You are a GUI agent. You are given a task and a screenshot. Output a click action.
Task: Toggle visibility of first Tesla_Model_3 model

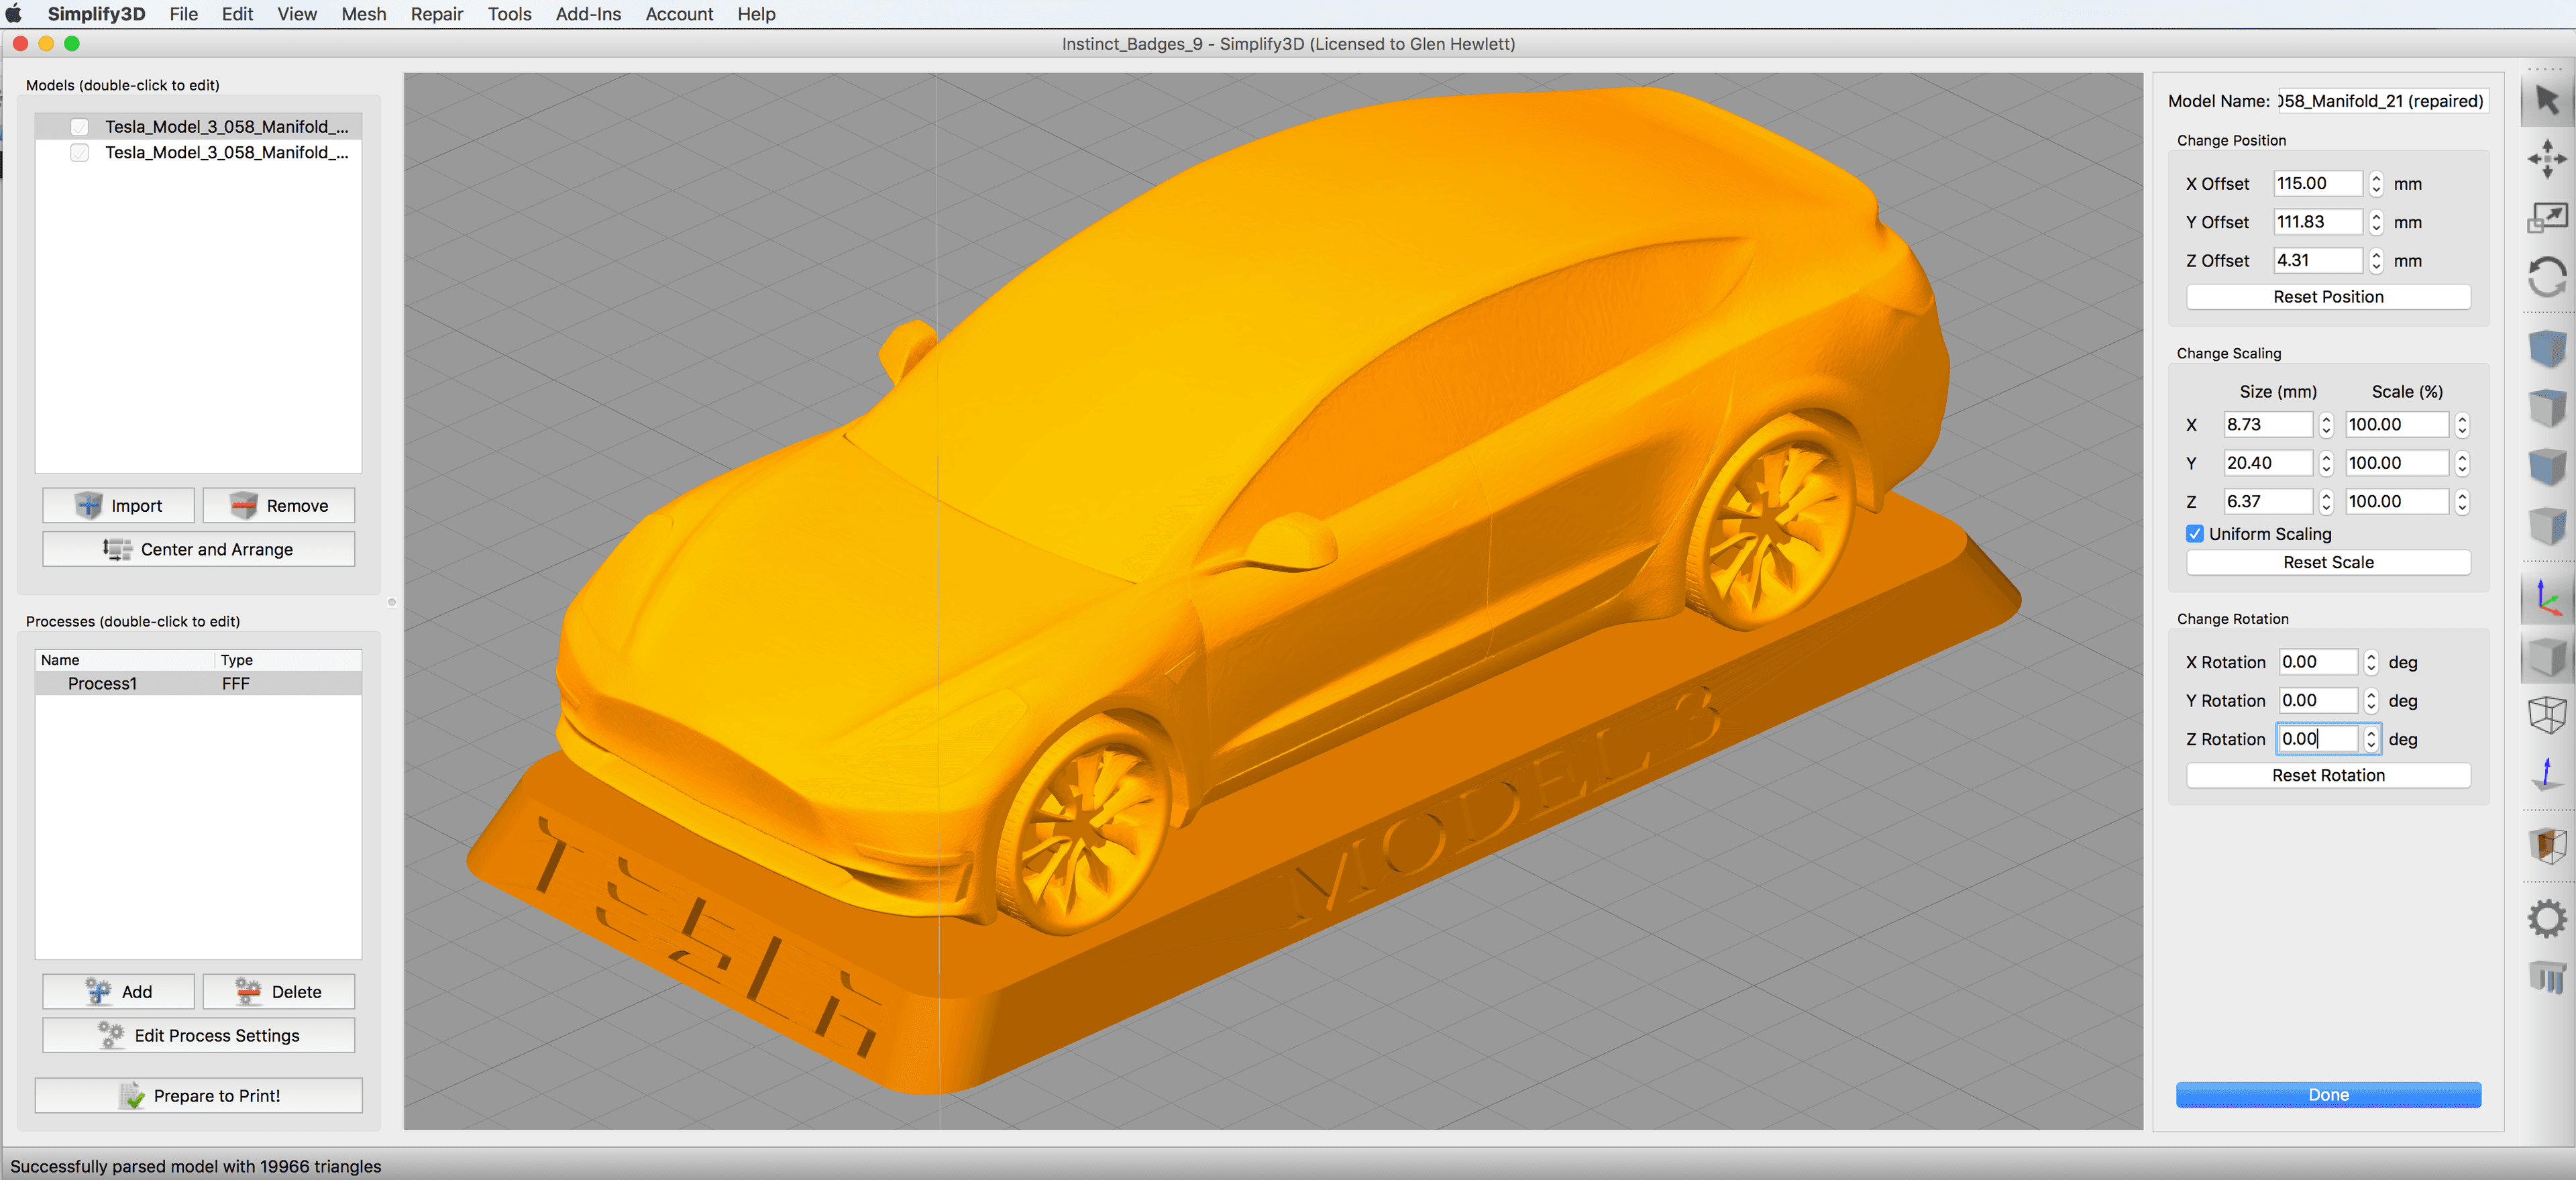click(80, 127)
